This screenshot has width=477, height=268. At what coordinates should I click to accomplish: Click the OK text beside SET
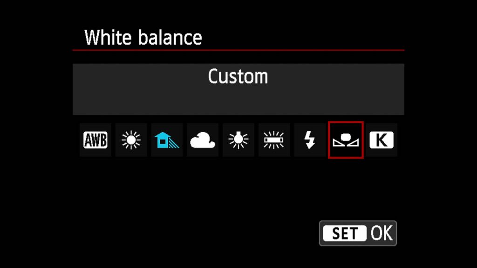tap(382, 234)
